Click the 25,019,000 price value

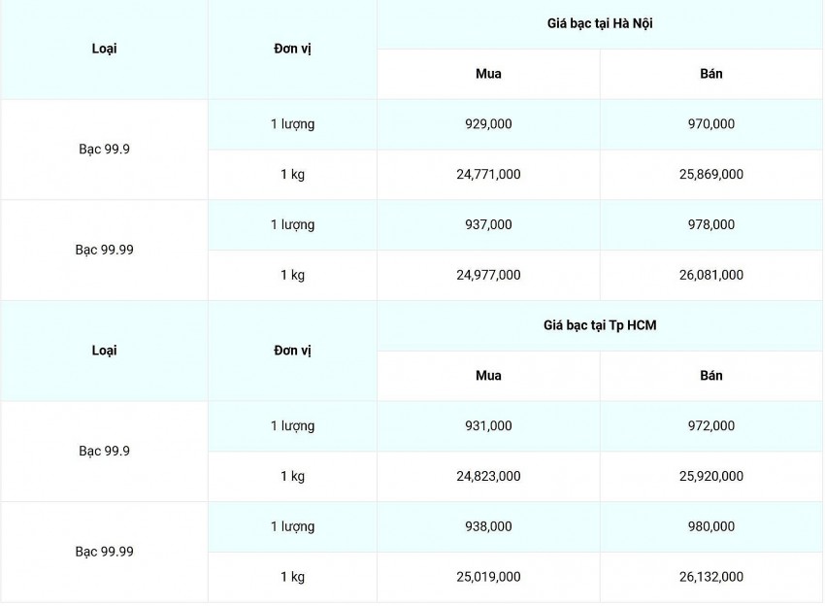tap(488, 577)
